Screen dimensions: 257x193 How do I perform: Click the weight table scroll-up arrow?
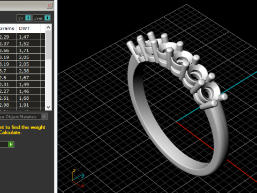coord(48,27)
